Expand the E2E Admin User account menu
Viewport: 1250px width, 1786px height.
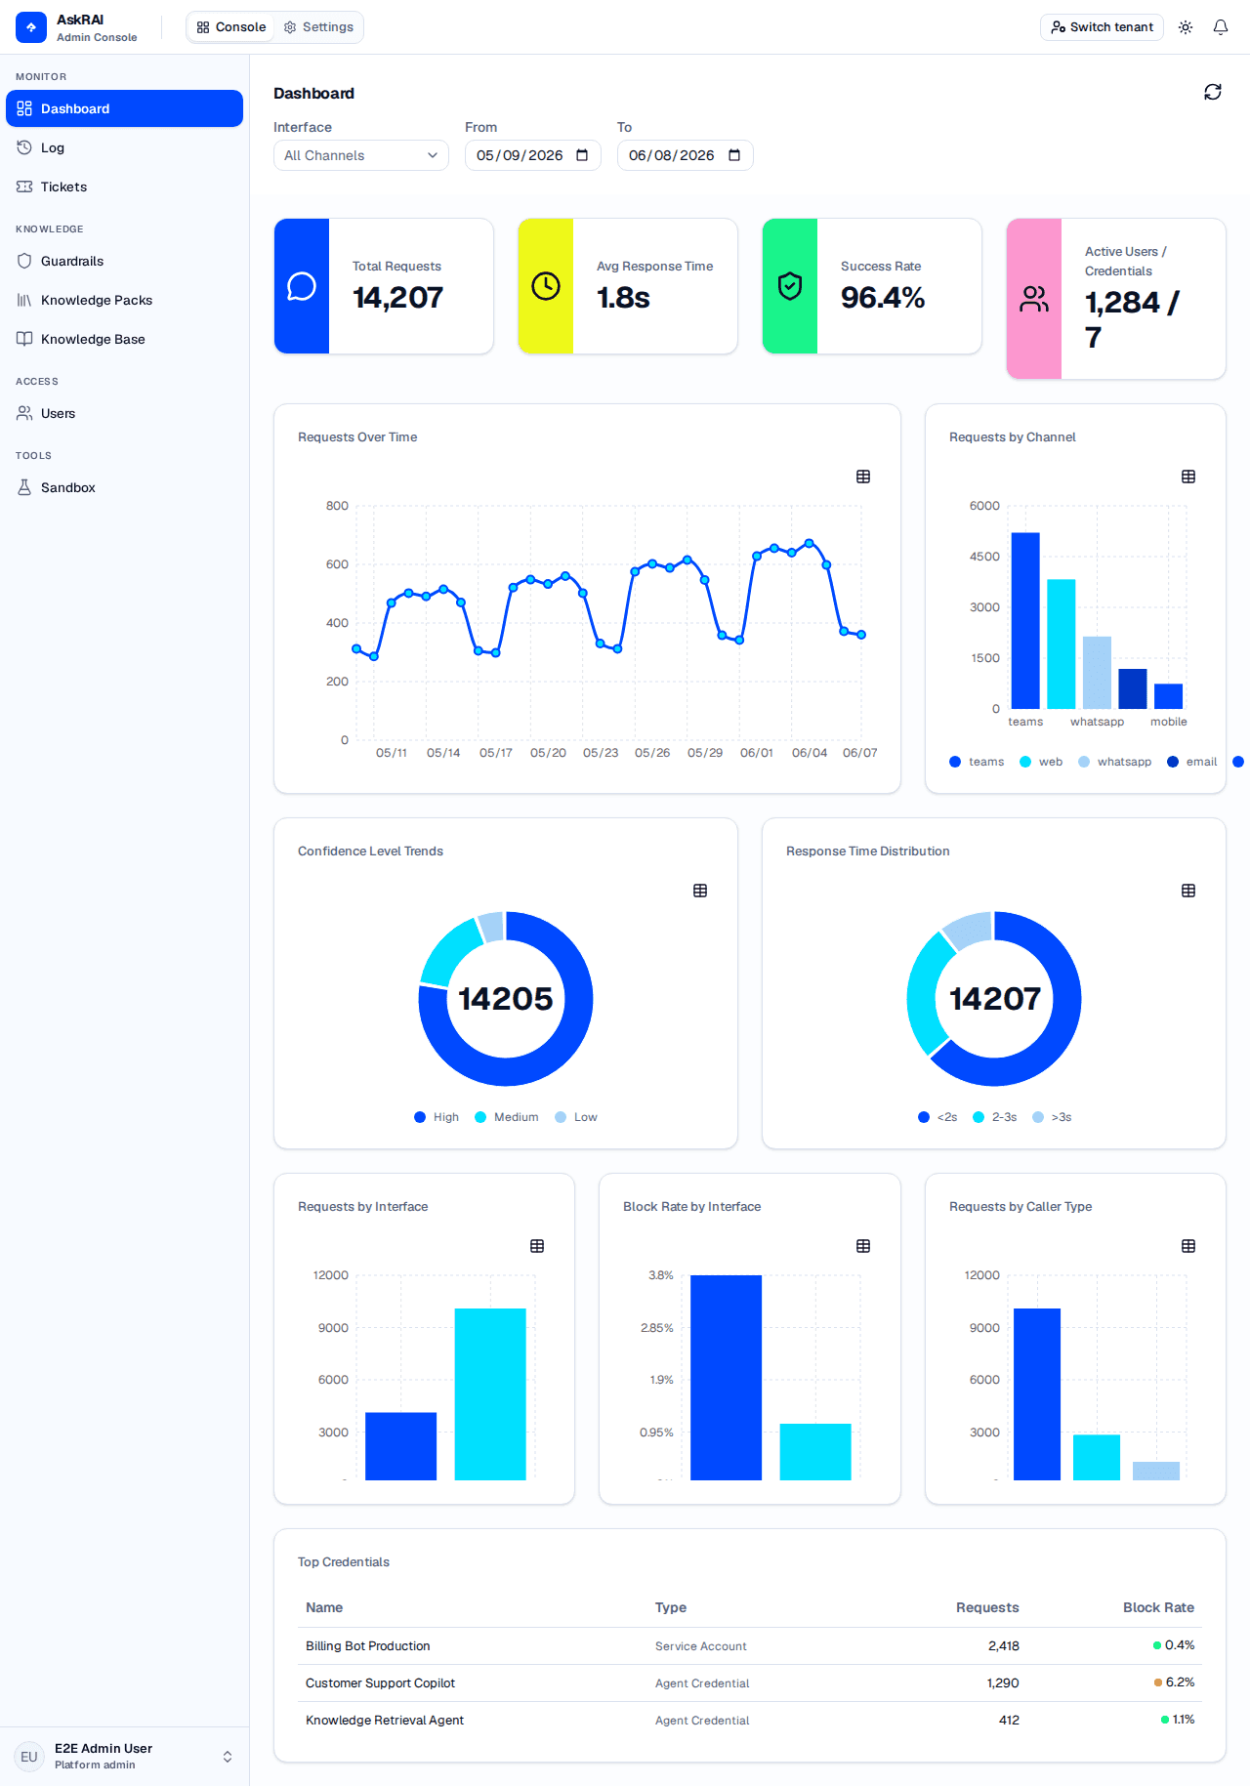(x=124, y=1756)
